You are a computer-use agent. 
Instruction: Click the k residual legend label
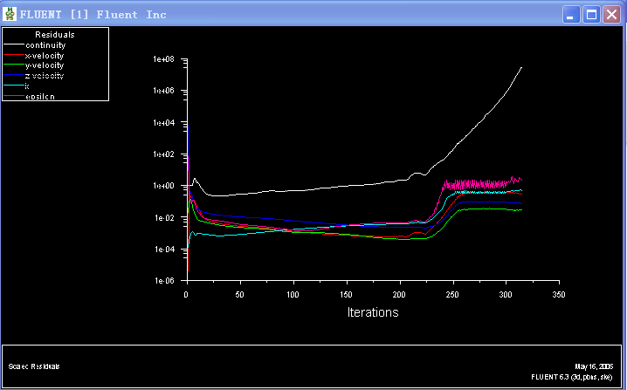[27, 86]
